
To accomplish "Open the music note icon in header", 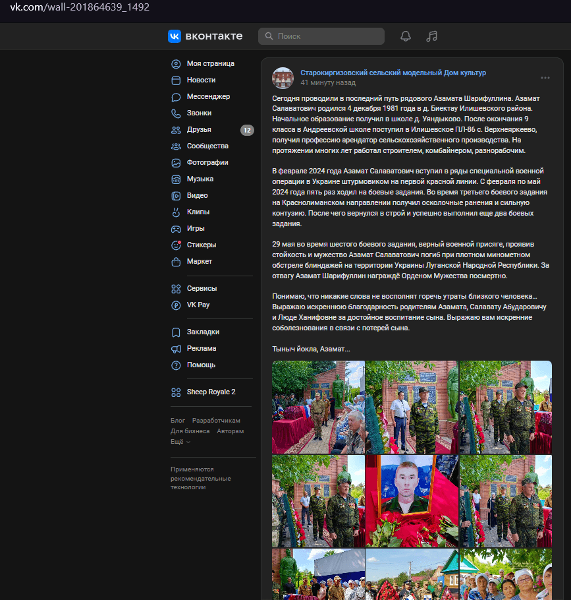I will [x=431, y=36].
